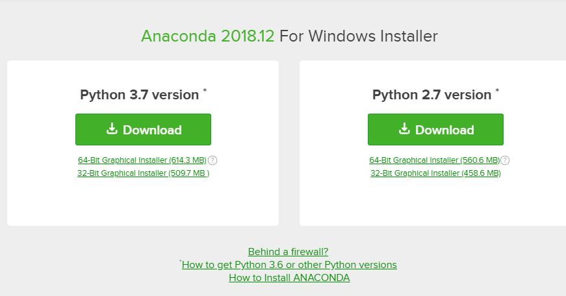
Task: Get 32-Bit Graphical Installer (458.6 MB)
Action: (x=435, y=173)
